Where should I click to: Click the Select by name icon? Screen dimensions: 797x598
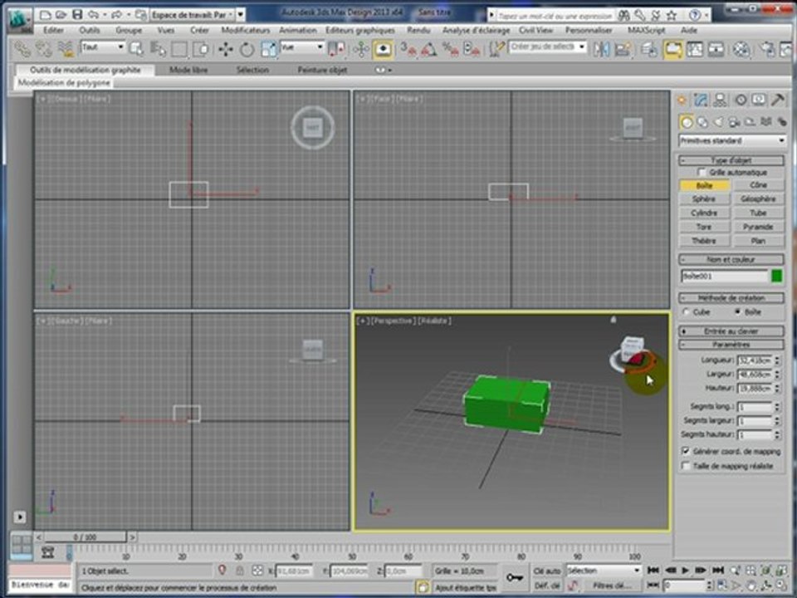158,49
